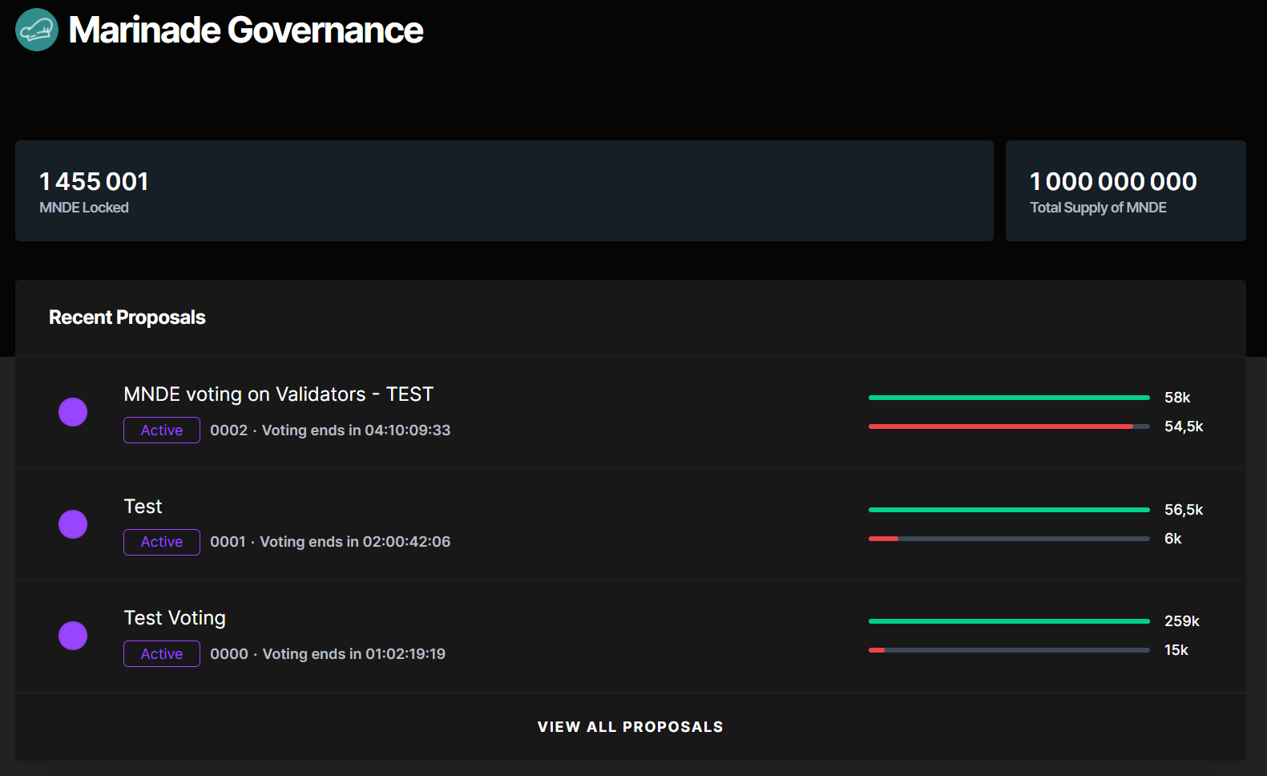Click text Voting ends in 04:10:09:33
This screenshot has width=1267, height=776.
[356, 430]
